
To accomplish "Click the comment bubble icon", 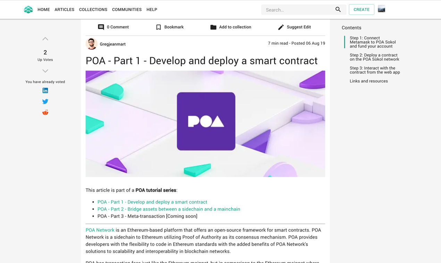I will tap(101, 27).
